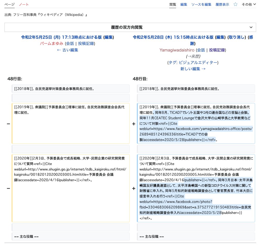Click 取り消し to undo the edit

click(x=237, y=37)
